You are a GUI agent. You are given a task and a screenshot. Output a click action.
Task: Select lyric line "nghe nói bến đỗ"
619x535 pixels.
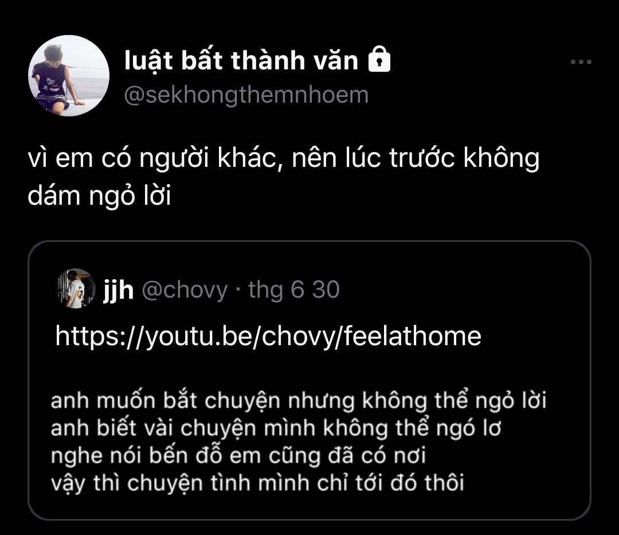tap(238, 455)
